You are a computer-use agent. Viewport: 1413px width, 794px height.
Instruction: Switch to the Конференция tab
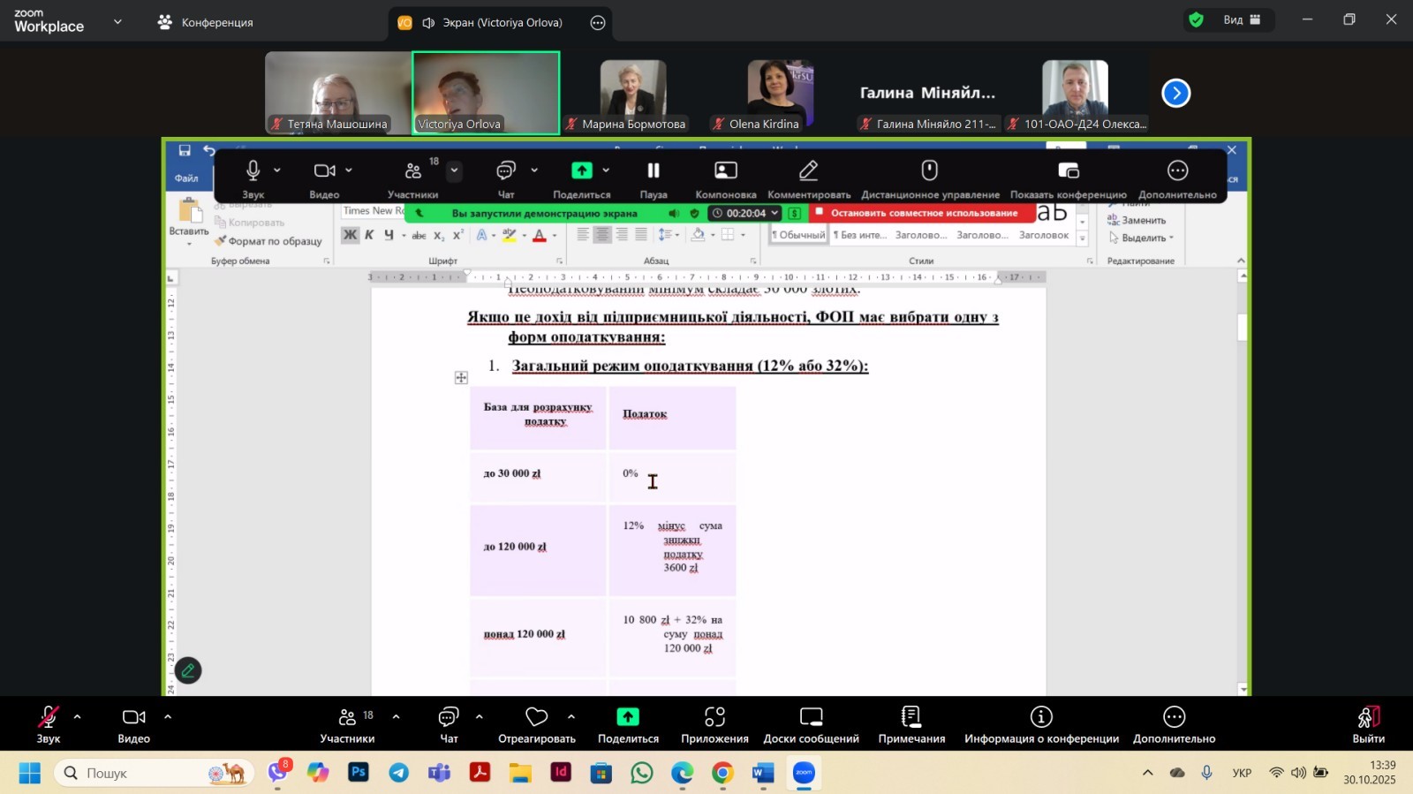(x=206, y=22)
